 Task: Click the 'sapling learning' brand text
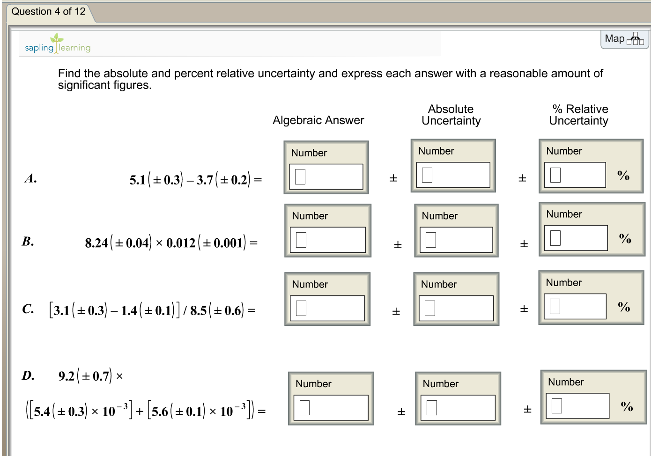[57, 47]
